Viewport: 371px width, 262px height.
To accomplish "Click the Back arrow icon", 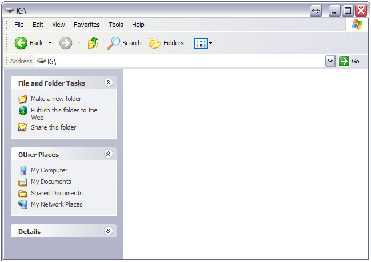I will (21, 43).
